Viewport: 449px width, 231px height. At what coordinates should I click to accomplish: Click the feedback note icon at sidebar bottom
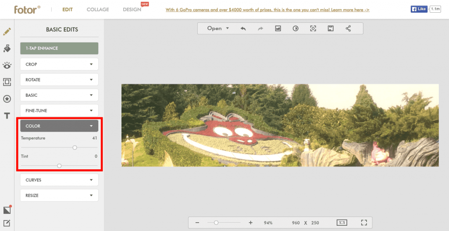pos(7,223)
